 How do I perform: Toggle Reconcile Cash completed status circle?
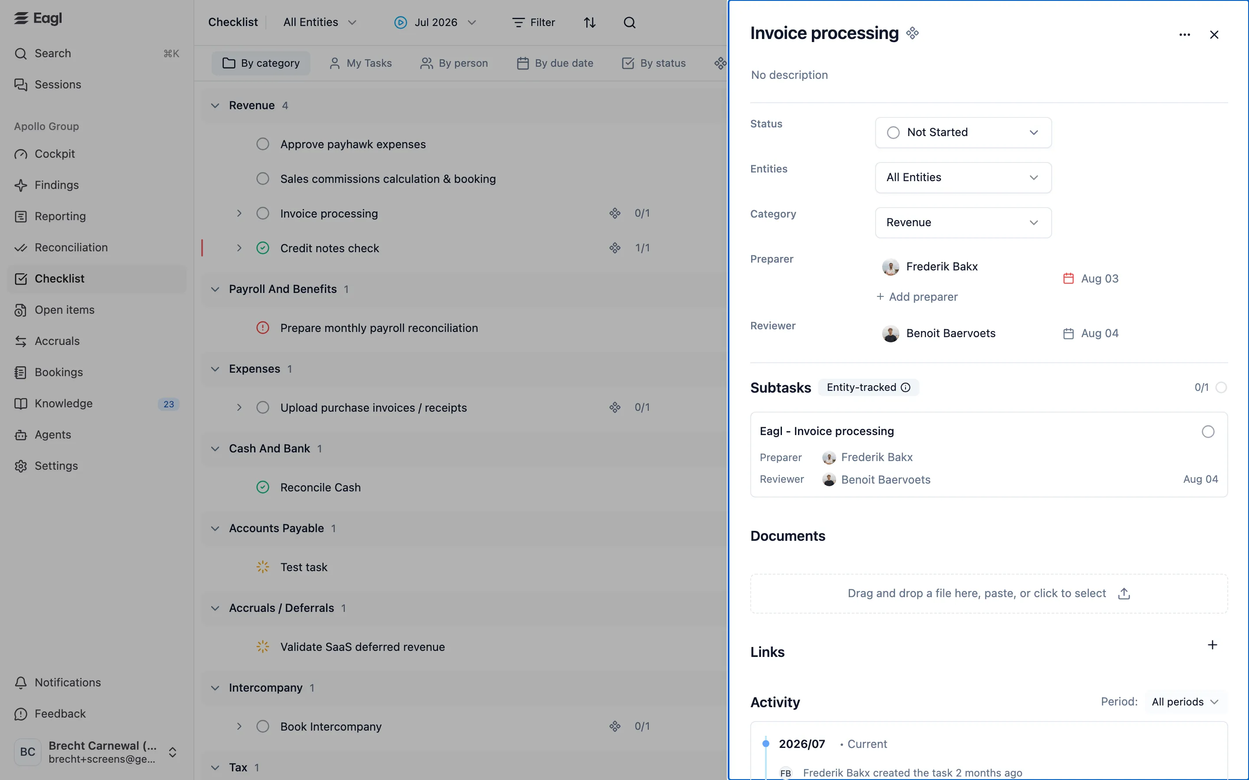[263, 487]
